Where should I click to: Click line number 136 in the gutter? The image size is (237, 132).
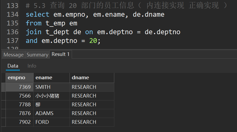pyautogui.click(x=12, y=32)
